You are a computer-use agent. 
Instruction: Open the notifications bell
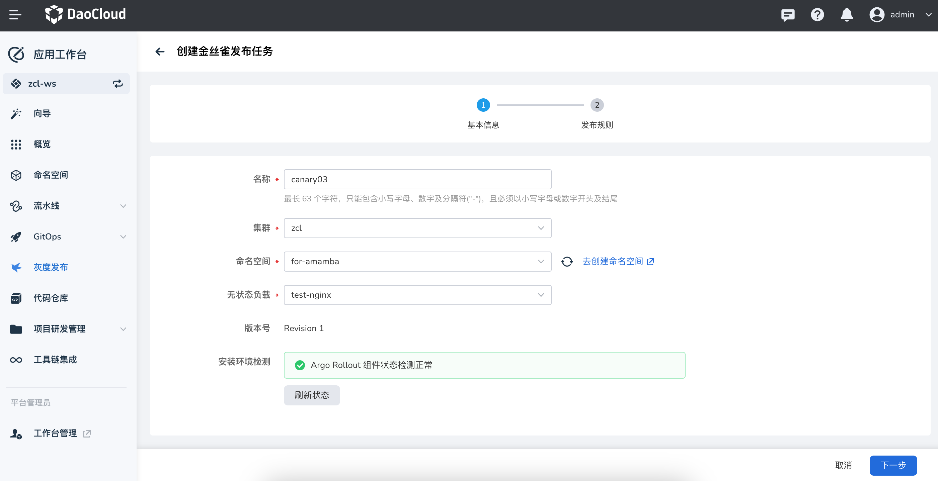tap(847, 15)
